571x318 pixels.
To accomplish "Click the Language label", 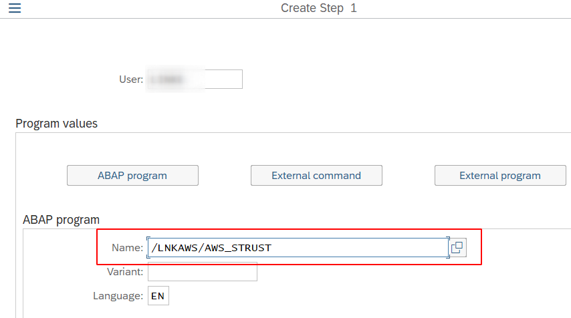I will (118, 296).
